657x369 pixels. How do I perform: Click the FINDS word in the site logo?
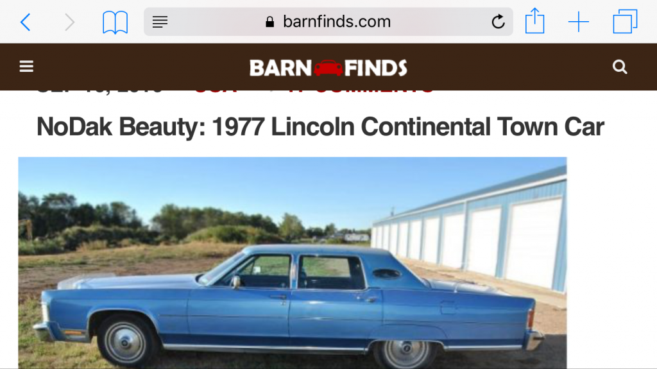376,68
